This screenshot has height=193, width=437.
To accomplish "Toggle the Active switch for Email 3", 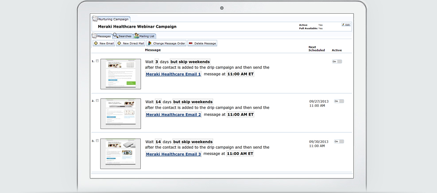I will tap(339, 142).
